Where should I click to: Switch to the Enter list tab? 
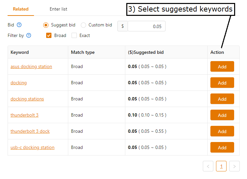pyautogui.click(x=58, y=9)
